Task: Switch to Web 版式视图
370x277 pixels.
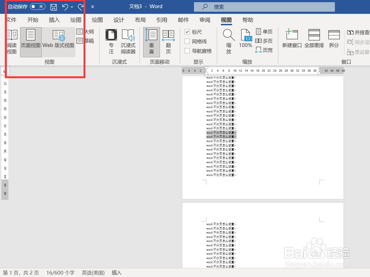Action: [58, 42]
